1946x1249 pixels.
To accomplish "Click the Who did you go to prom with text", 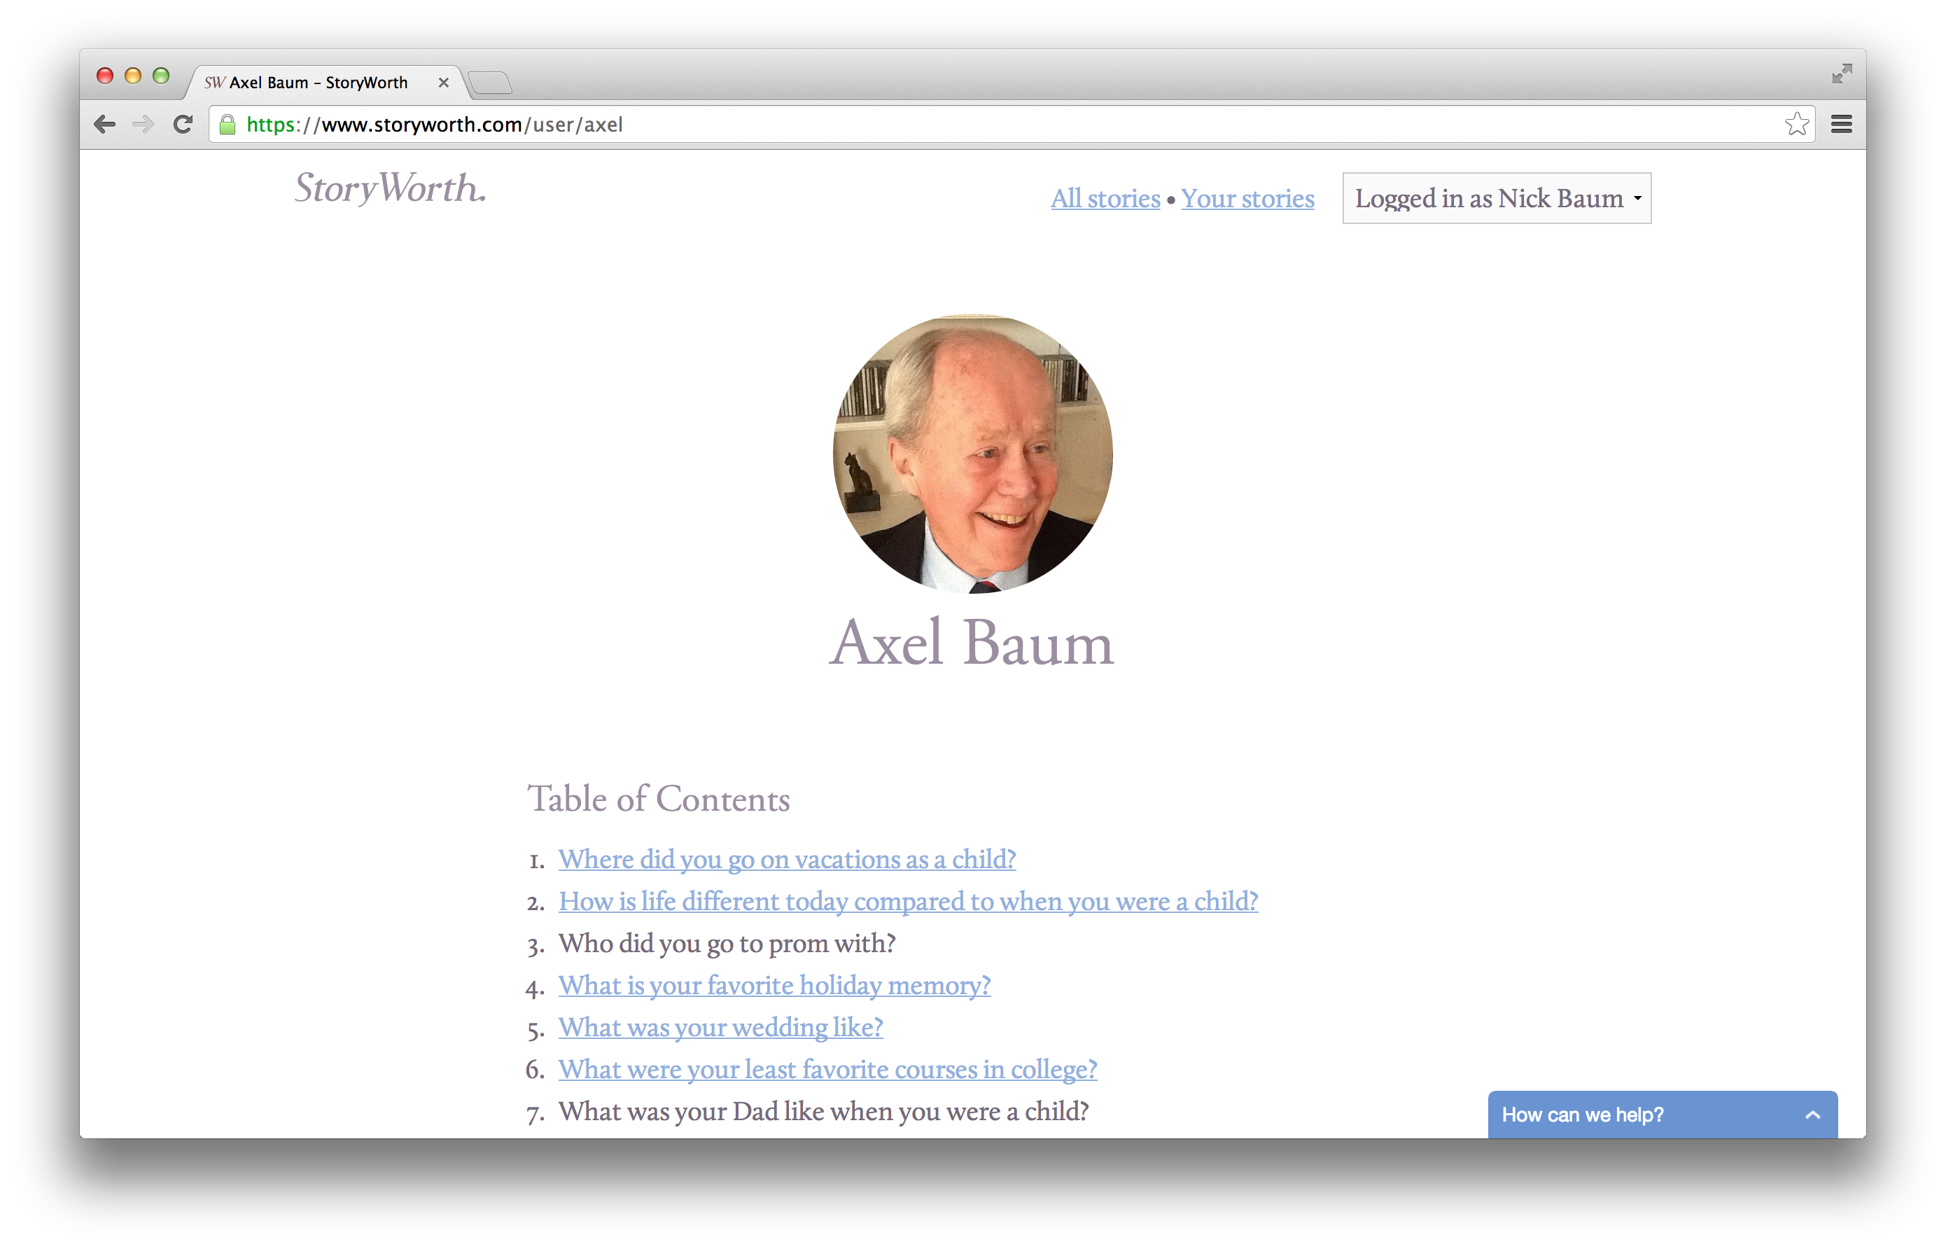I will (x=727, y=943).
